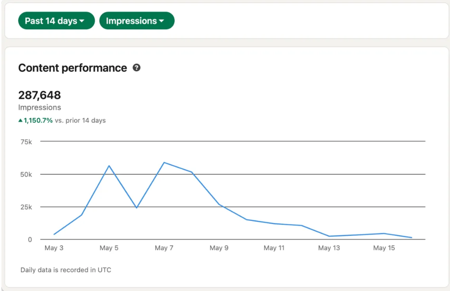Open the Impressions metric dropdown
This screenshot has height=291, width=450.
point(136,21)
